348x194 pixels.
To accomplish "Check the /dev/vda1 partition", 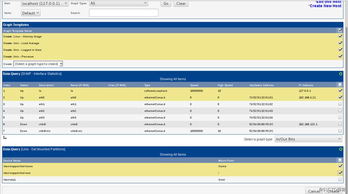I will click(x=340, y=179).
